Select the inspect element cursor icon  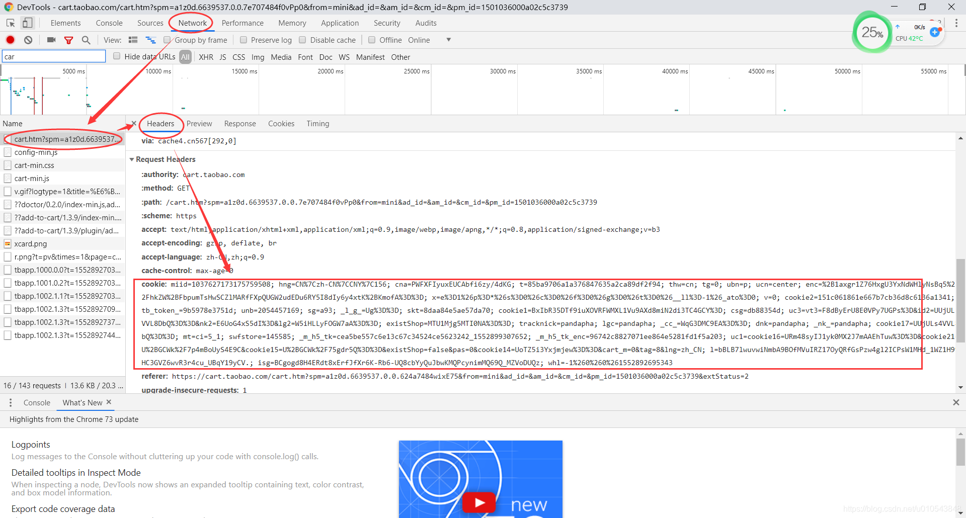11,23
